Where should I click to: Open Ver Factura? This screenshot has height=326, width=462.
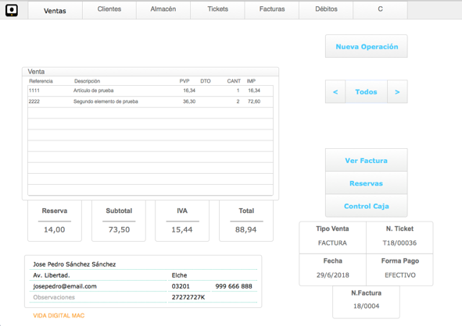(367, 160)
